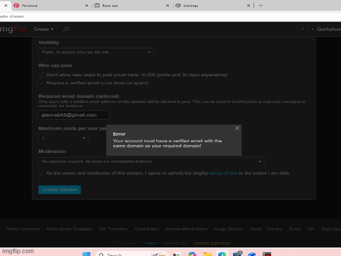The height and width of the screenshot is (256, 341).
Task: Open the Copilot taskbar icon
Action: tap(193, 254)
